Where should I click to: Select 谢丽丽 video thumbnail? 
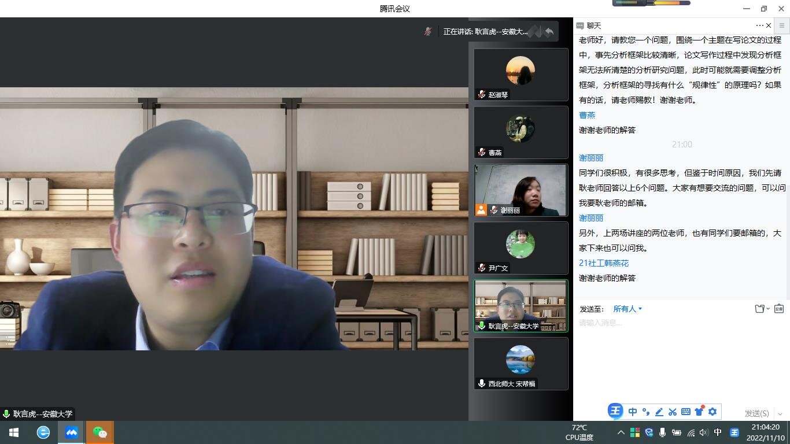tap(520, 190)
